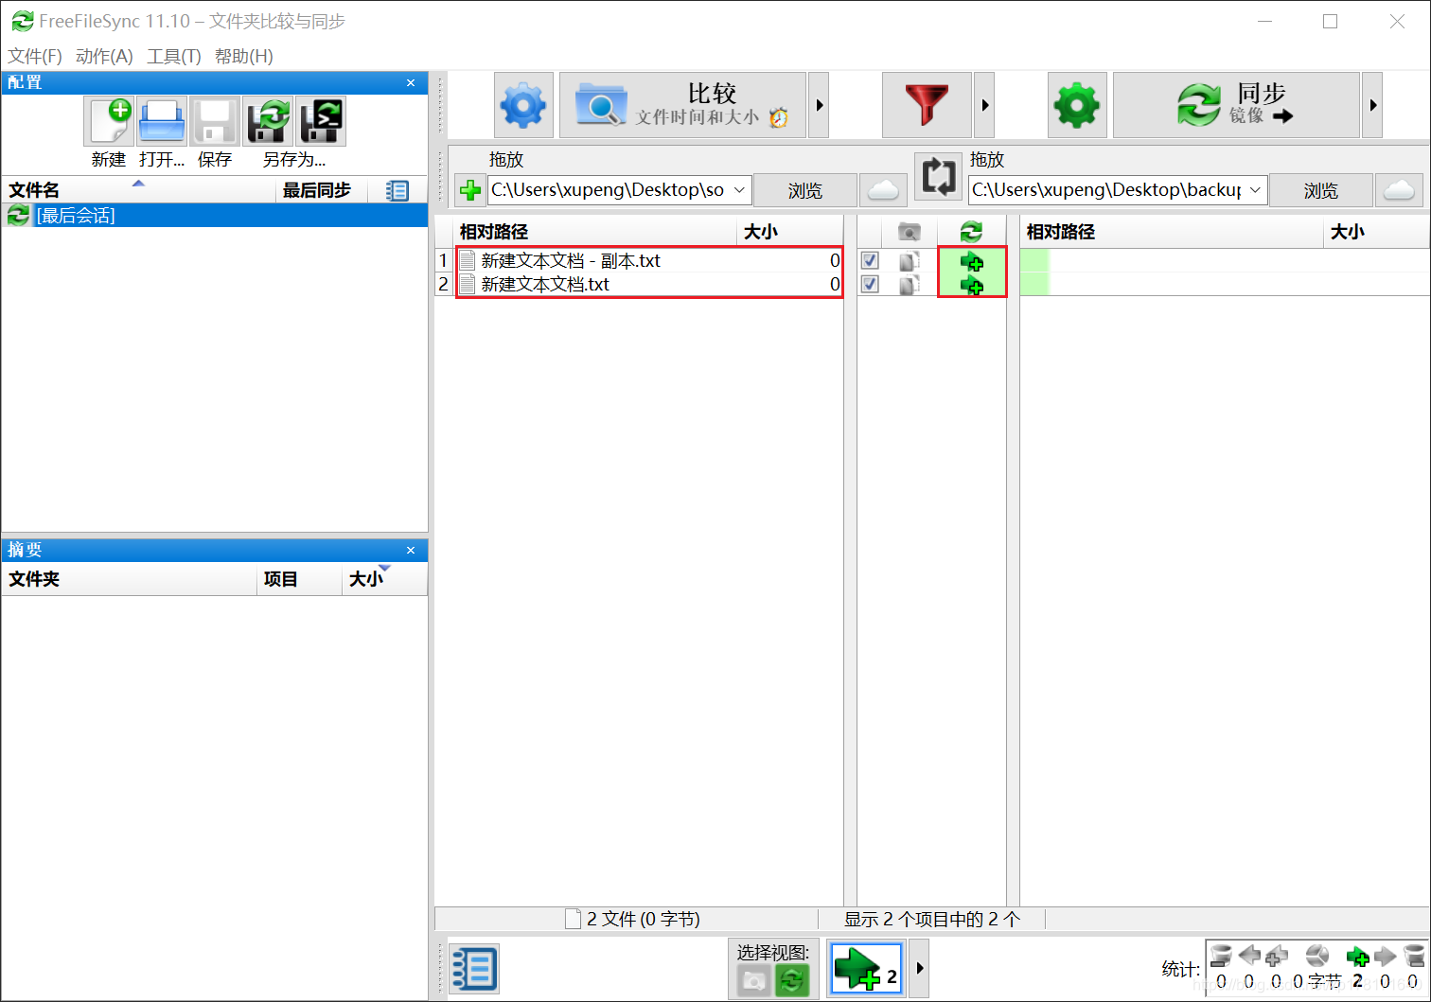The height and width of the screenshot is (1002, 1431).
Task: Close the 配置 panel
Action: click(411, 83)
